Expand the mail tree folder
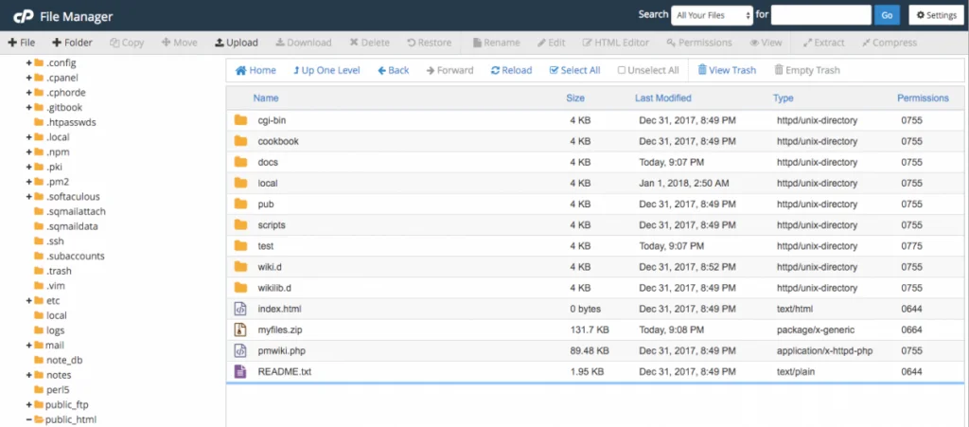The image size is (969, 427). point(29,345)
